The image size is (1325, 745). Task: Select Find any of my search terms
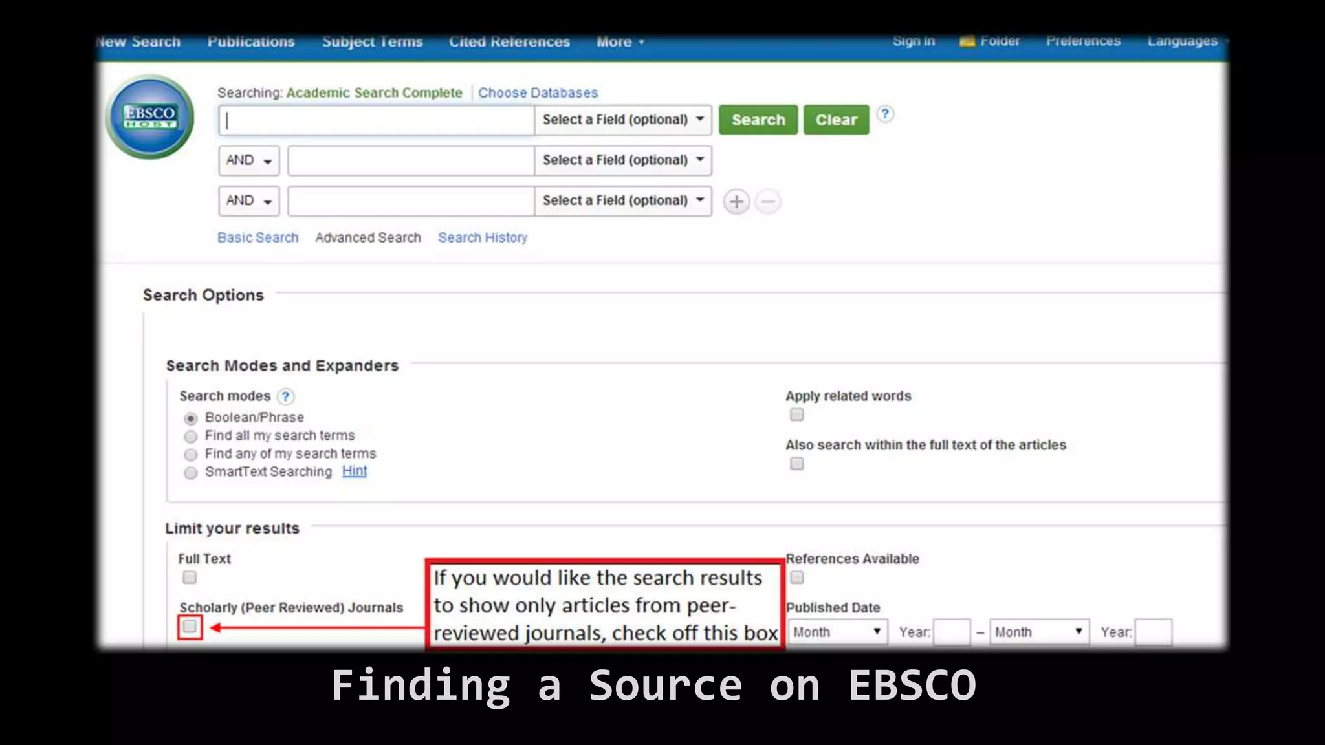pos(190,454)
